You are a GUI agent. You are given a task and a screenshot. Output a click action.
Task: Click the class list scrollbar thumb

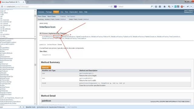click(35, 65)
